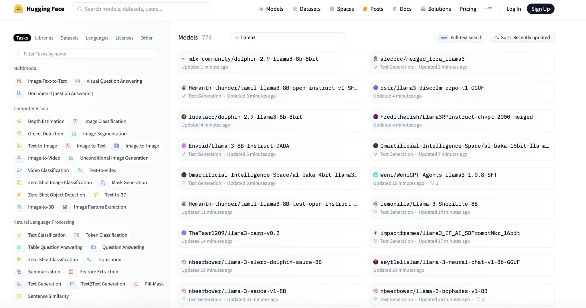Image resolution: width=586 pixels, height=308 pixels.
Task: Click the Text-to-Video task icon
Action: point(80,170)
